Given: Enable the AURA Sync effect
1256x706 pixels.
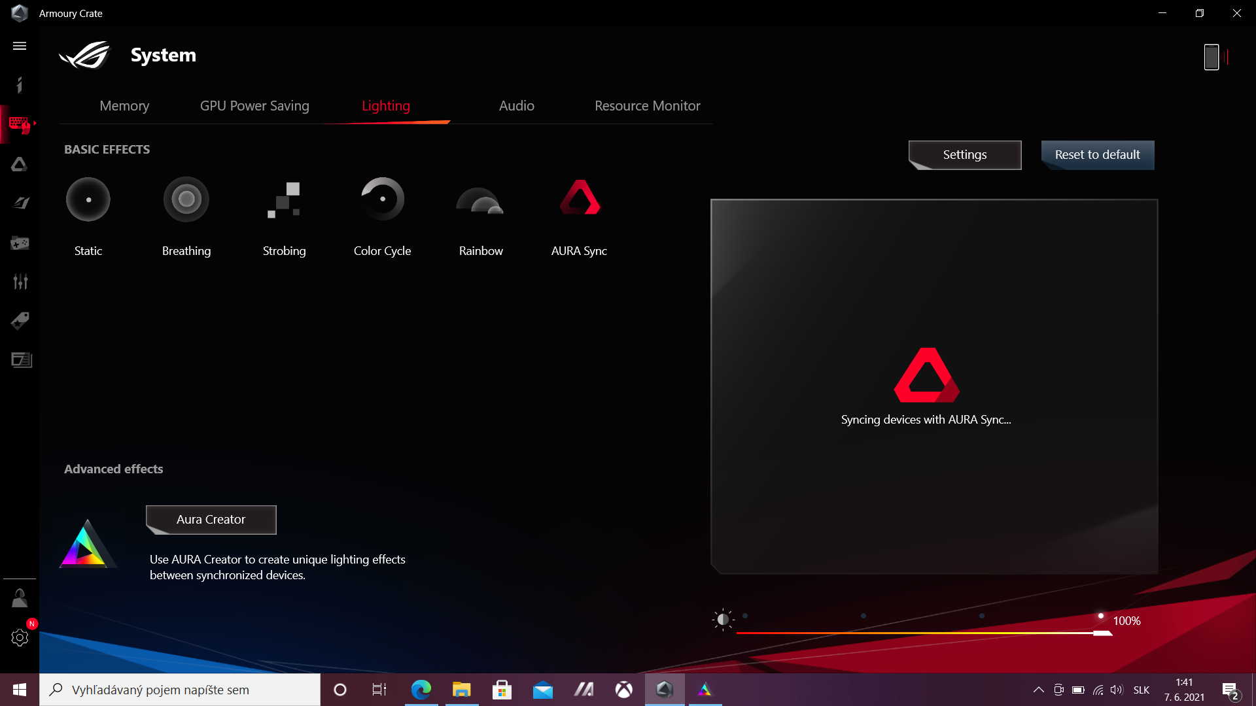Looking at the screenshot, I should (x=580, y=199).
